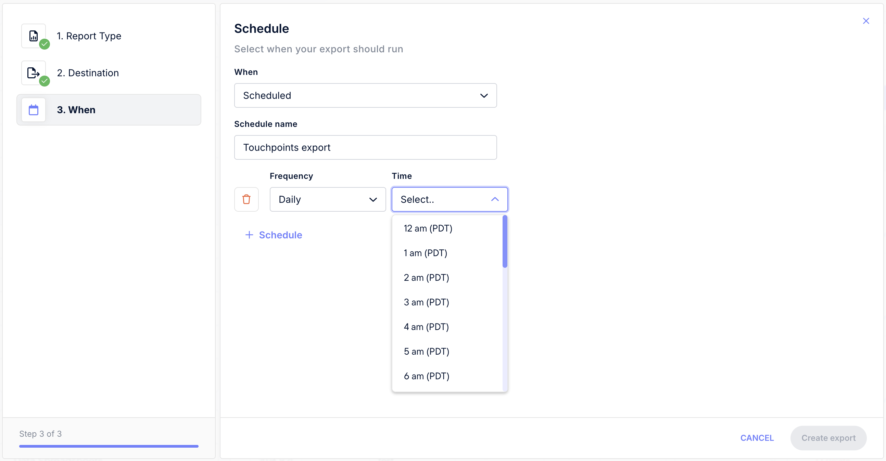Select 12 am (PDT) time option
886x461 pixels.
pos(428,228)
